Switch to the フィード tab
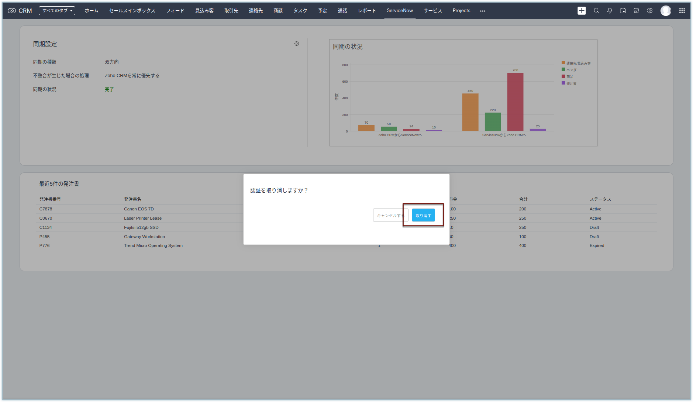Viewport: 693px width, 402px height. coord(175,11)
